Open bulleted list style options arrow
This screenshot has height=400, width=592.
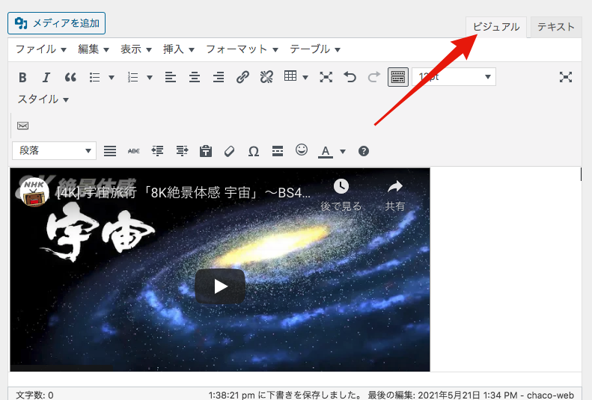(x=112, y=78)
